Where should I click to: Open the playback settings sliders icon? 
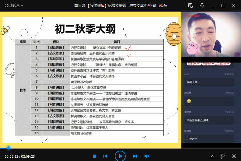pos(223,156)
